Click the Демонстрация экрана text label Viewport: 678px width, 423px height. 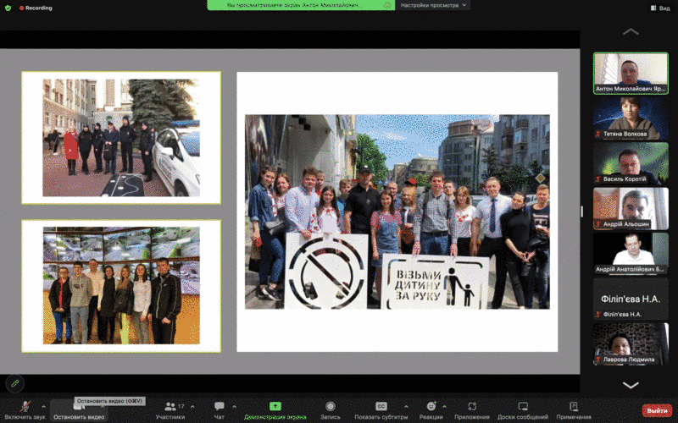point(275,417)
